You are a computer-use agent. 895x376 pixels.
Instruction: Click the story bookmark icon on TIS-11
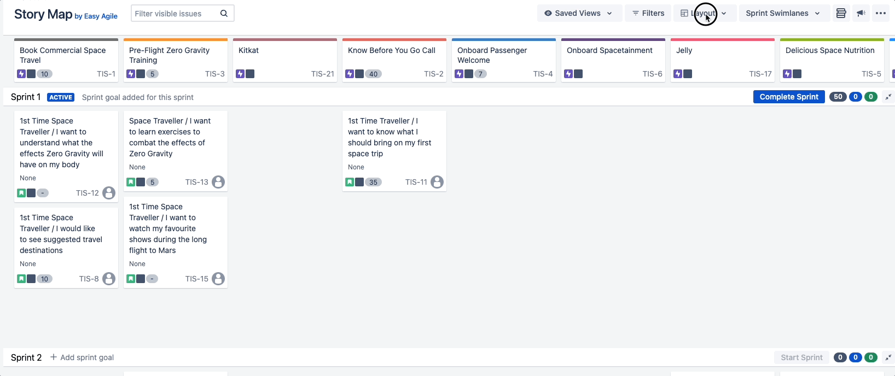[350, 182]
